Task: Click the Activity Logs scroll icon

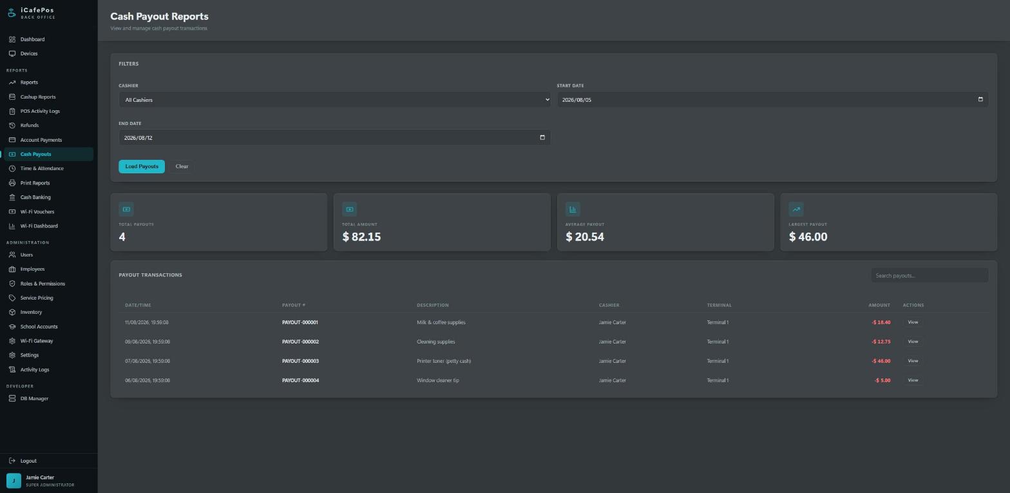Action: (x=12, y=369)
